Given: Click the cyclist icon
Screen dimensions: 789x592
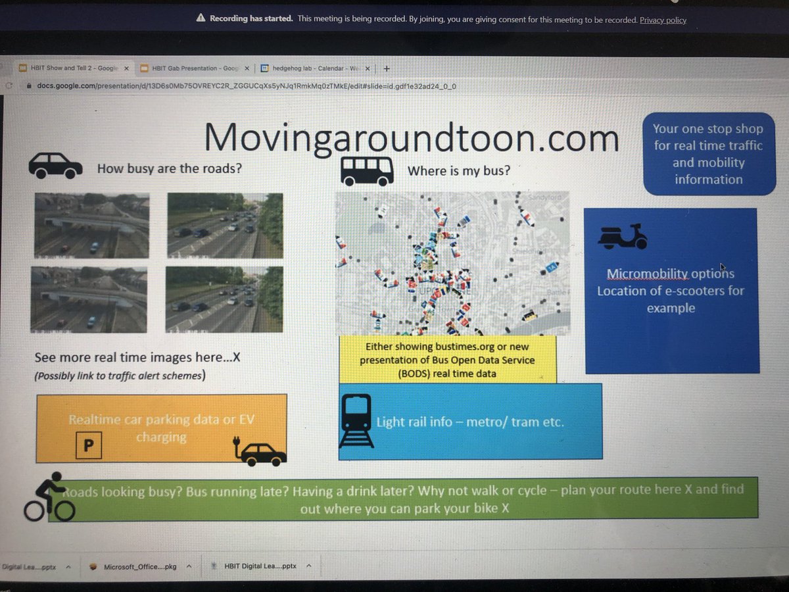Looking at the screenshot, I should pos(49,497).
